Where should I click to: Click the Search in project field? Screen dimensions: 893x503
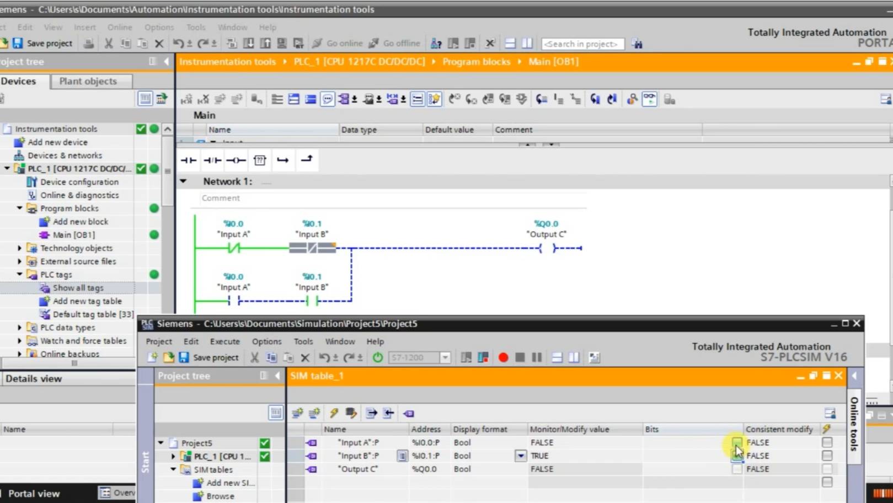click(x=582, y=44)
